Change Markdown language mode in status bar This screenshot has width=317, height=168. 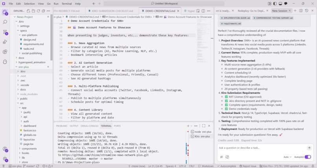click(x=208, y=166)
